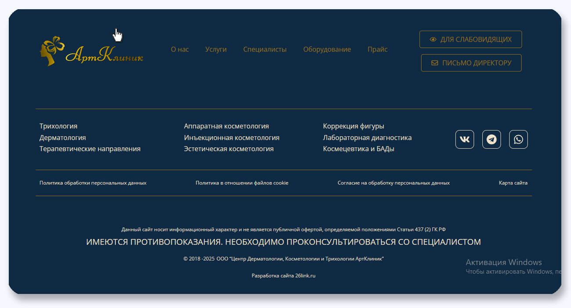Enable the ДЛЯ СЛАБОВИДЯЩИХ accessibility mode
This screenshot has width=571, height=308.
pyautogui.click(x=470, y=39)
